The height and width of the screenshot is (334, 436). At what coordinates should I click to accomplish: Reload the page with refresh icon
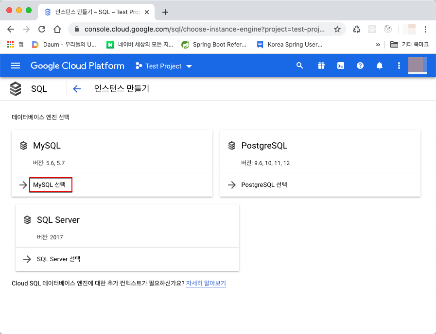pyautogui.click(x=42, y=29)
